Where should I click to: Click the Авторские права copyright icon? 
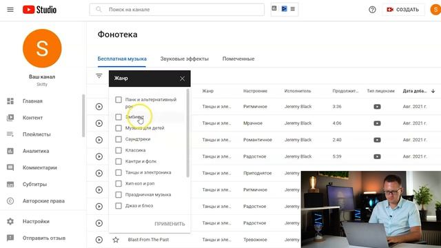(10, 201)
